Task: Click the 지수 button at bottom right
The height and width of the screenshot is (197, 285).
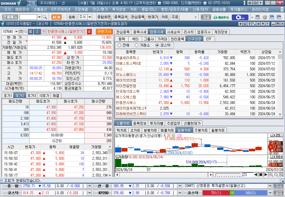Action: [279, 186]
